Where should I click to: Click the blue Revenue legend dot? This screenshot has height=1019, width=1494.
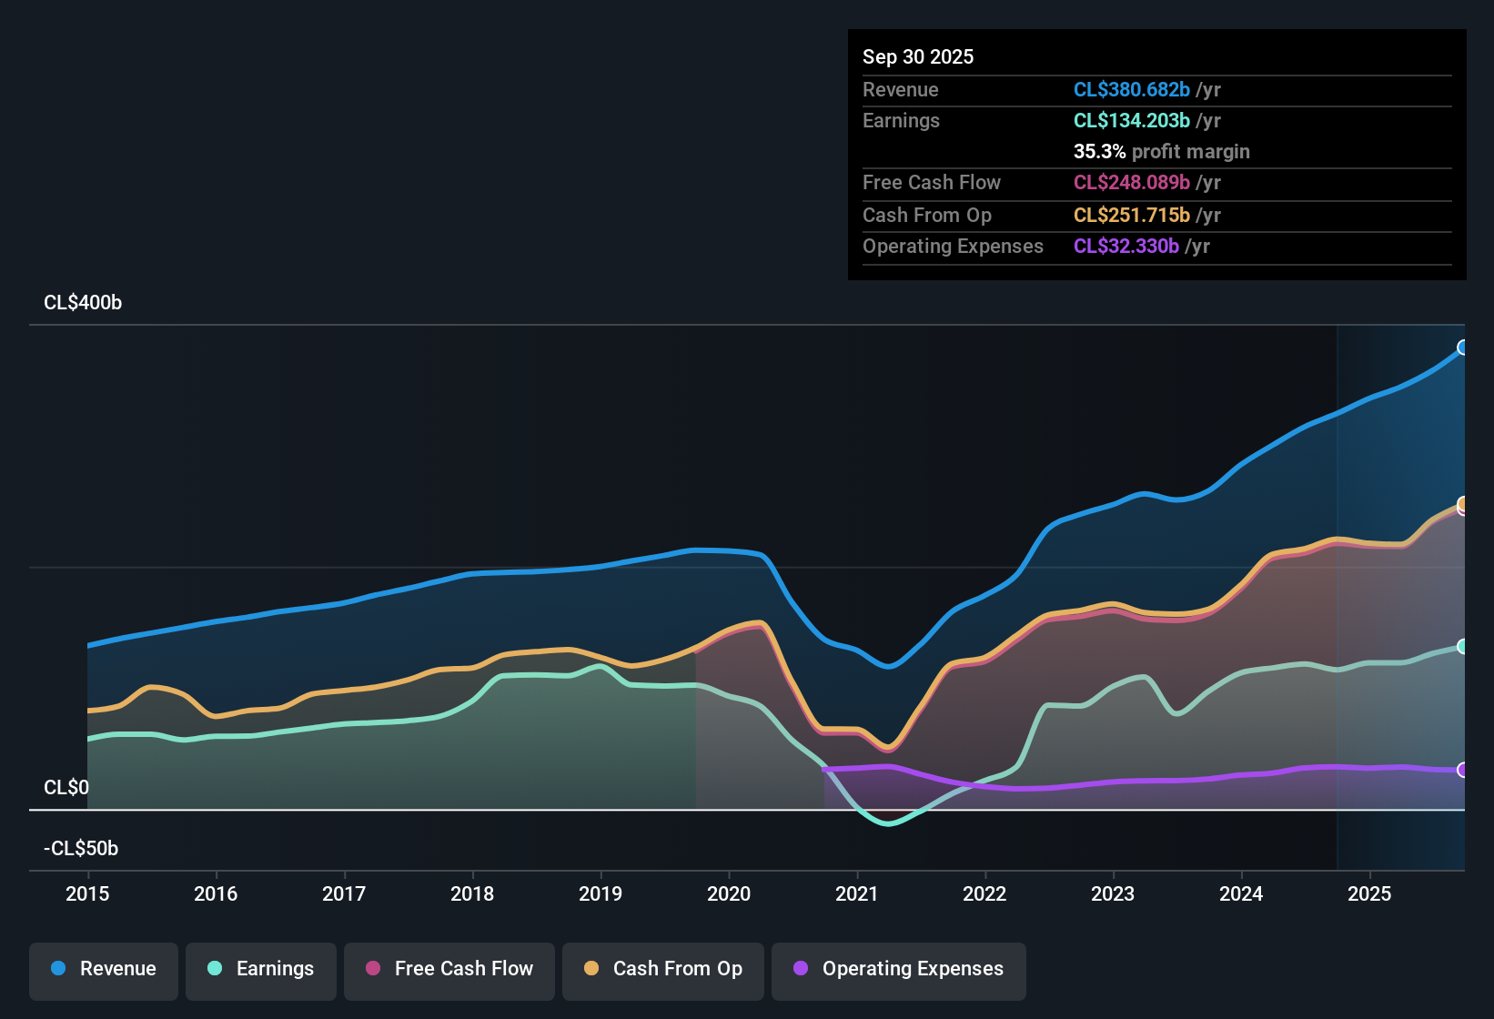57,969
